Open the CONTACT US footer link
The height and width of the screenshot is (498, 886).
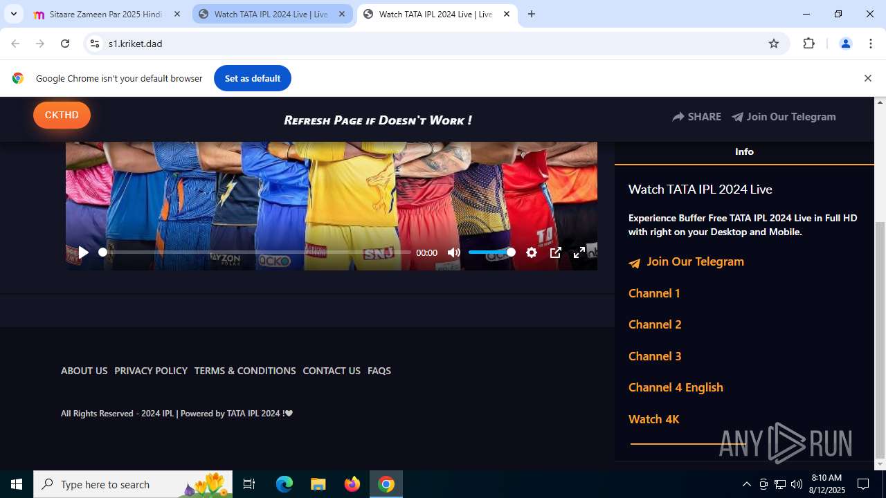(332, 371)
